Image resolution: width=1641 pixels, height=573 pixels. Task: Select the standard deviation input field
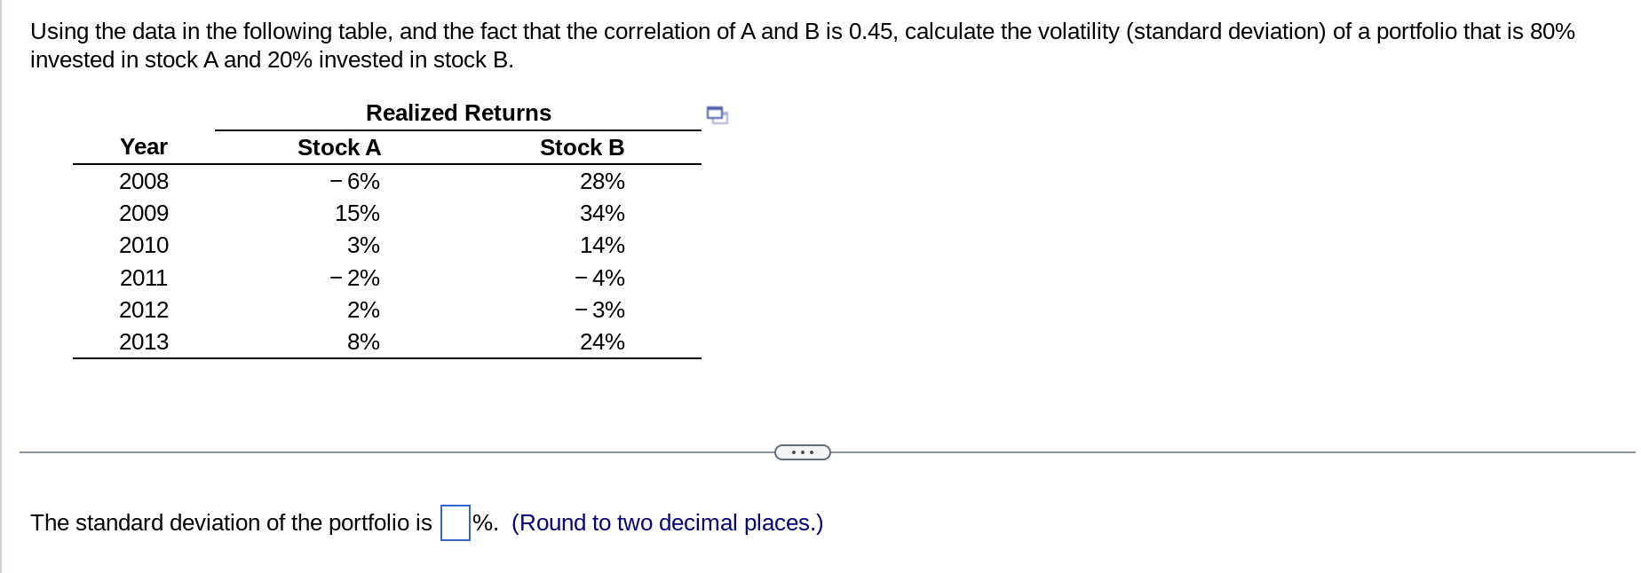pos(454,522)
